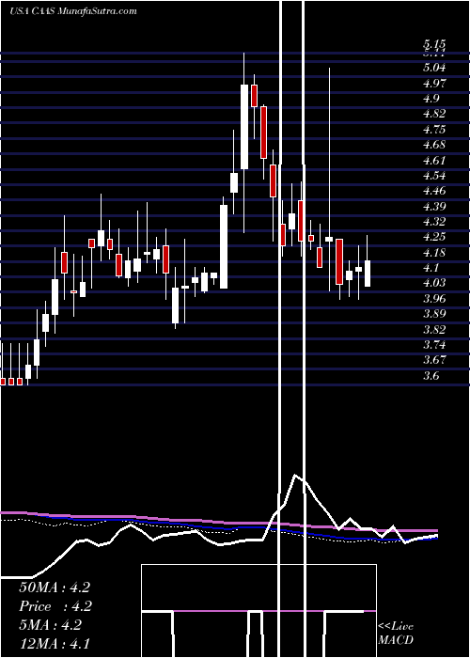Viewport: 470px width, 658px height.
Task: Select the 4.03 price axis label
Action: 434,283
